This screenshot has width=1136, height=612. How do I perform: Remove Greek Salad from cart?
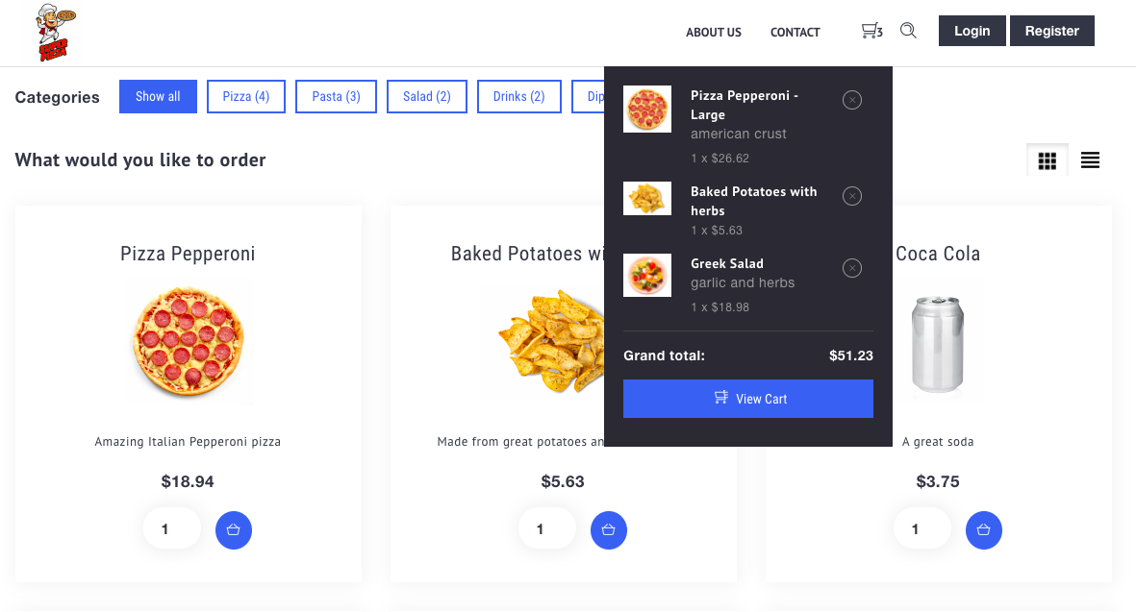point(852,268)
